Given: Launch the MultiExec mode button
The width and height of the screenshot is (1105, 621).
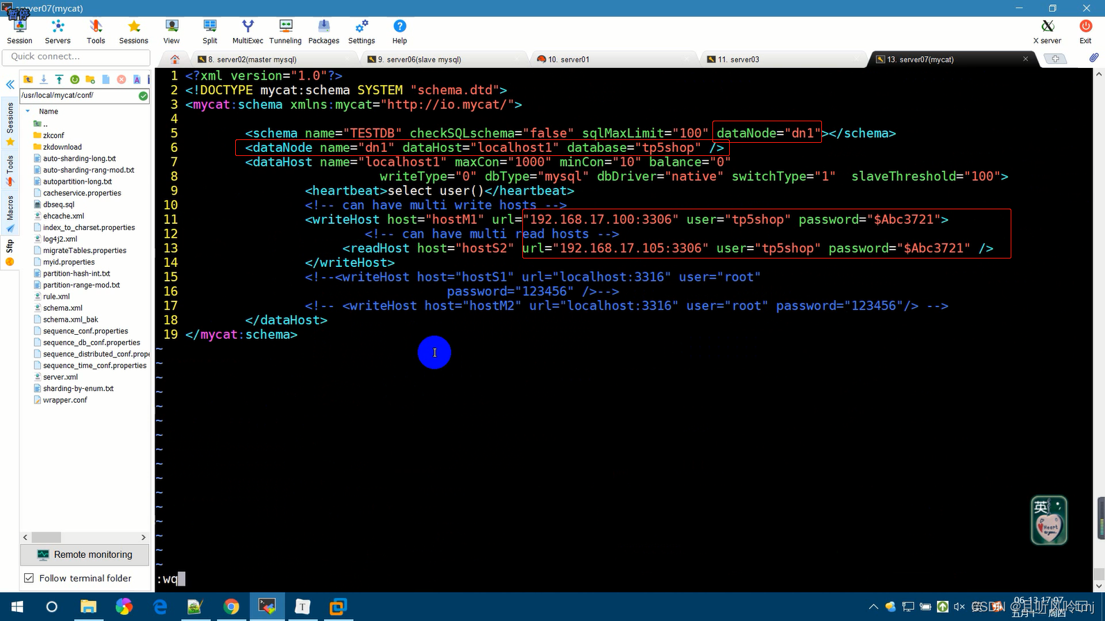Looking at the screenshot, I should pos(248,31).
